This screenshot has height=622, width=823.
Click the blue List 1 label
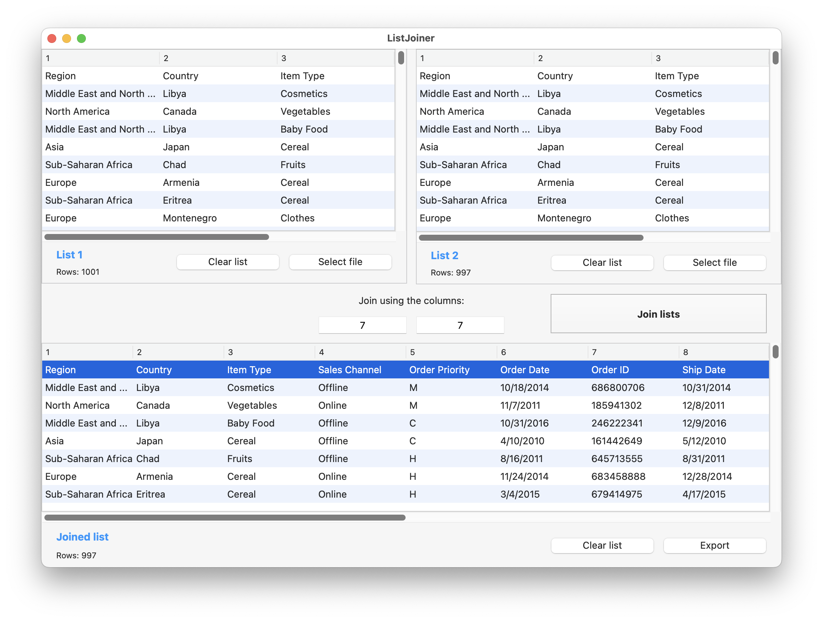pyautogui.click(x=69, y=255)
